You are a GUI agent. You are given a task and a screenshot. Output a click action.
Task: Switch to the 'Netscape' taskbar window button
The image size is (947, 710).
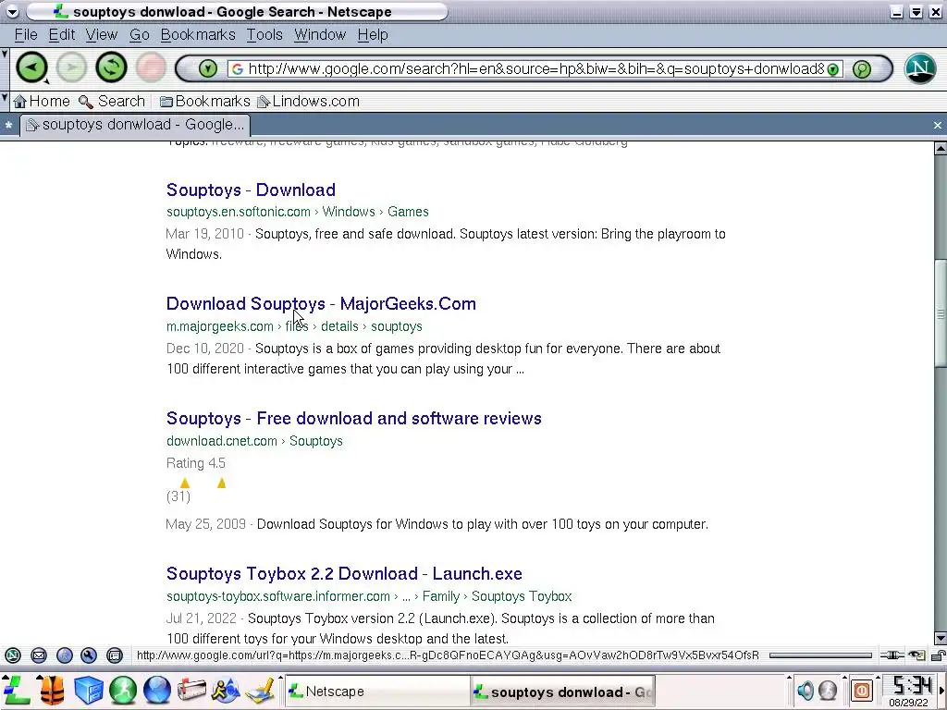tap(377, 692)
